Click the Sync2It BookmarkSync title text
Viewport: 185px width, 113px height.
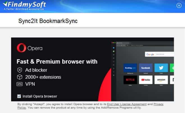[x=48, y=21]
